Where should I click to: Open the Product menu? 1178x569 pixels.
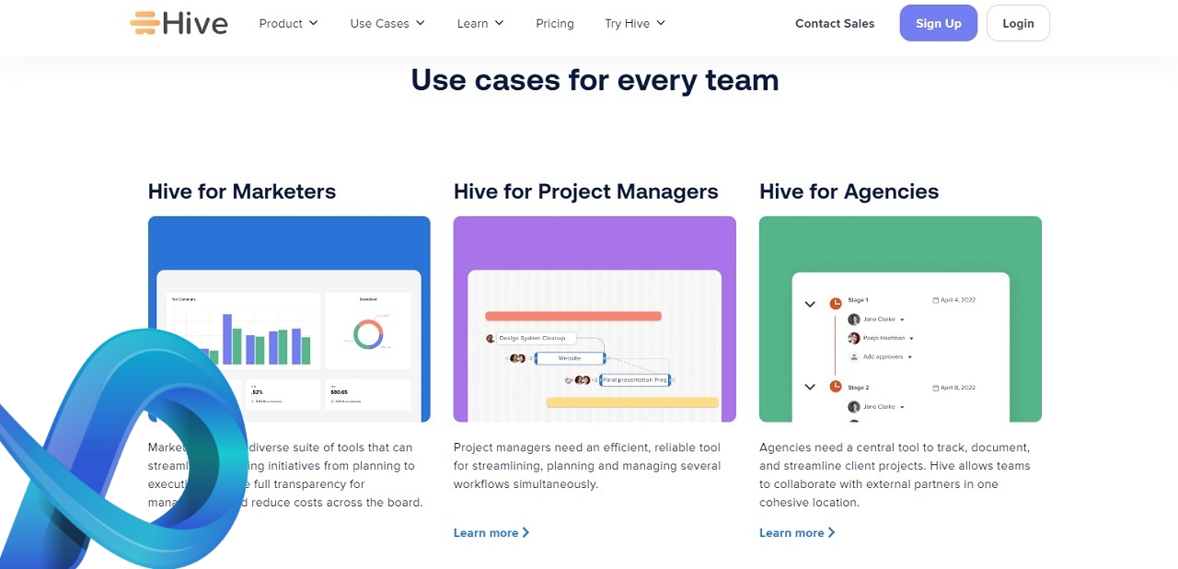point(288,23)
